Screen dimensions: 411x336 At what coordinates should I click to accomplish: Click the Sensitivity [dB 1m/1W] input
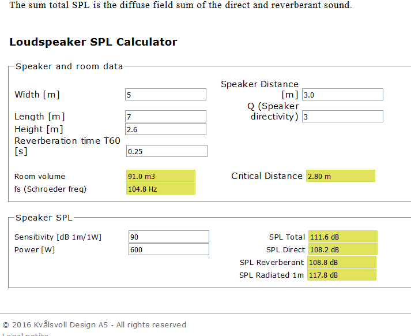pos(168,237)
